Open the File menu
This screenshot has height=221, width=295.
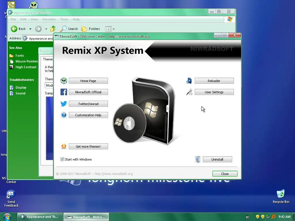[13, 19]
